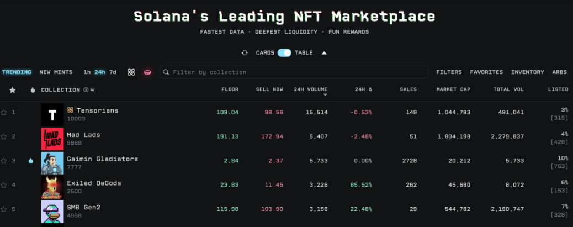Open the Filters panel
The image size is (573, 227).
pos(449,72)
